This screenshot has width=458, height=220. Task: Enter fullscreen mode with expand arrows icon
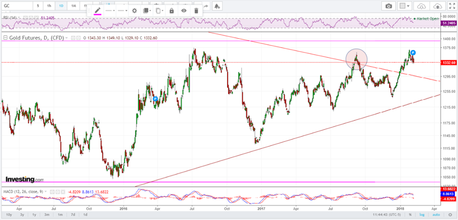452,6
